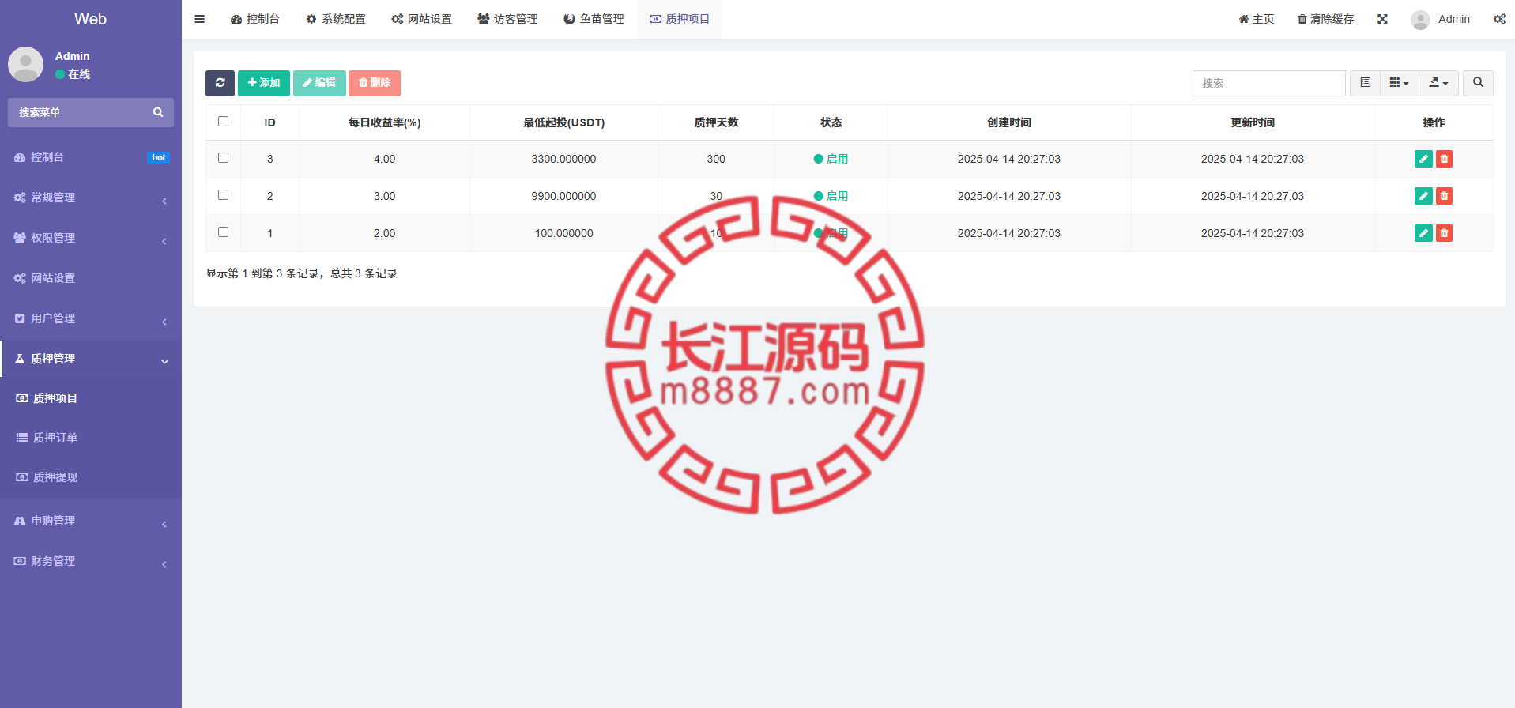Delete the row with ID 3
The height and width of the screenshot is (708, 1515).
click(1444, 159)
